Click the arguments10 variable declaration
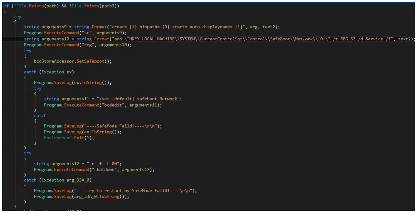 click(53, 39)
